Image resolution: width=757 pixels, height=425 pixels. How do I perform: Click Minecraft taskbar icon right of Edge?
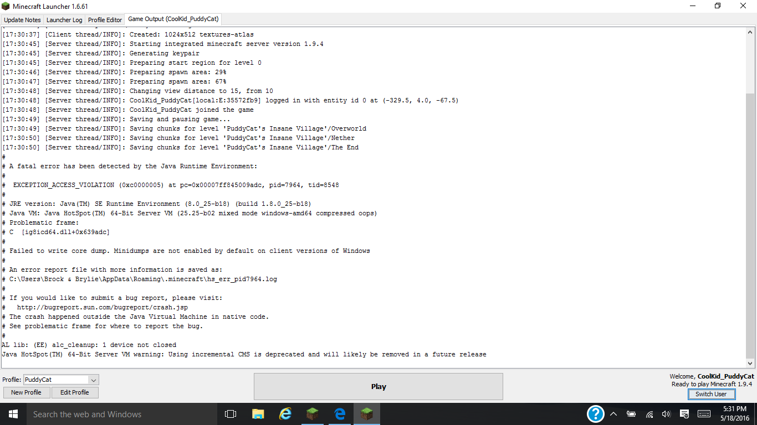(x=367, y=414)
